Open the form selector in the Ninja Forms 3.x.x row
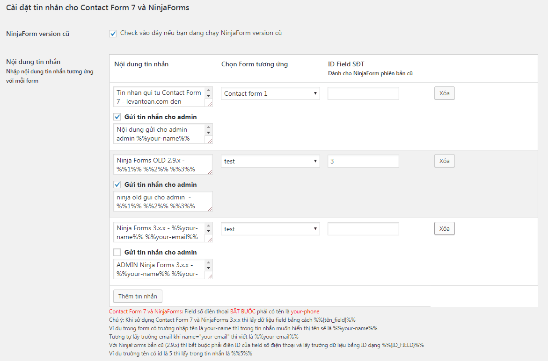The height and width of the screenshot is (361, 548). tap(270, 228)
